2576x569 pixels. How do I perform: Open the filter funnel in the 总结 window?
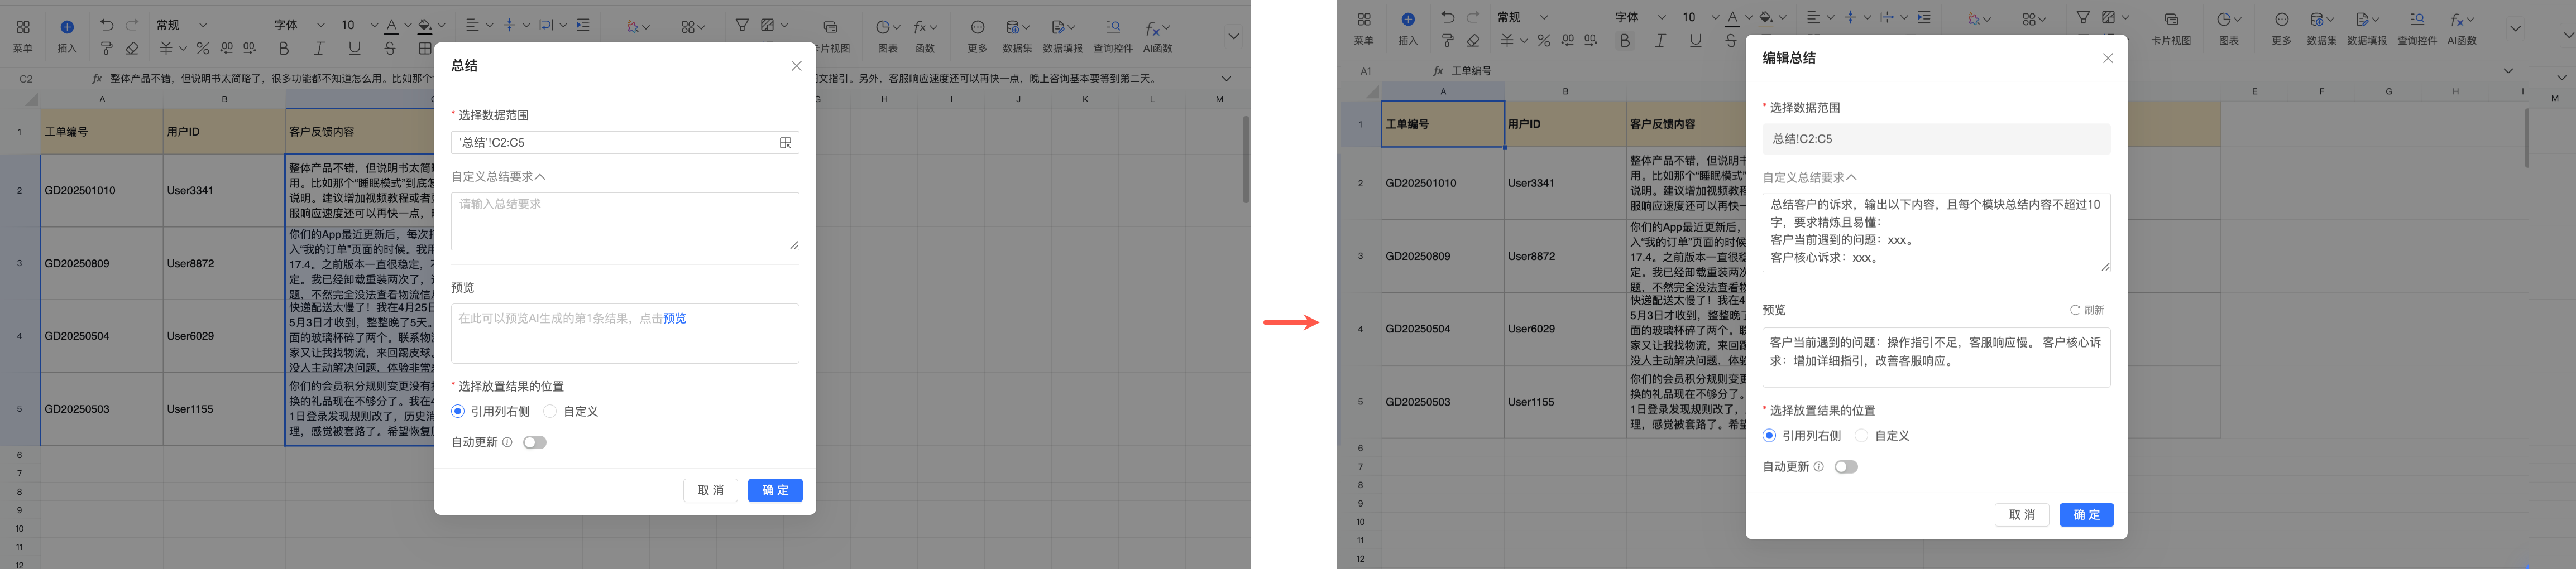(x=742, y=25)
